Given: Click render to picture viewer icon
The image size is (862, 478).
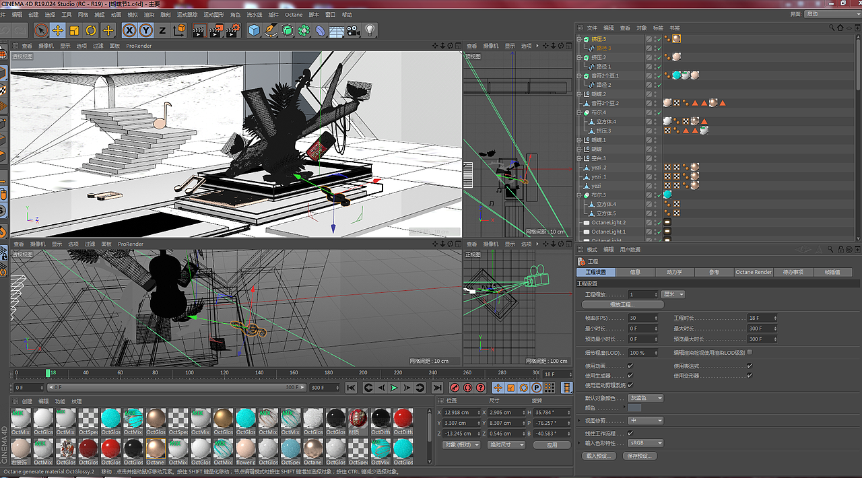Looking at the screenshot, I should click(x=216, y=30).
